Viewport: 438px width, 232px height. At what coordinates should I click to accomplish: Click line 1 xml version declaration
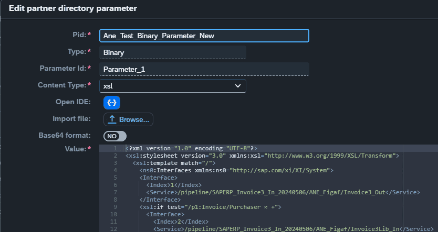coord(191,148)
